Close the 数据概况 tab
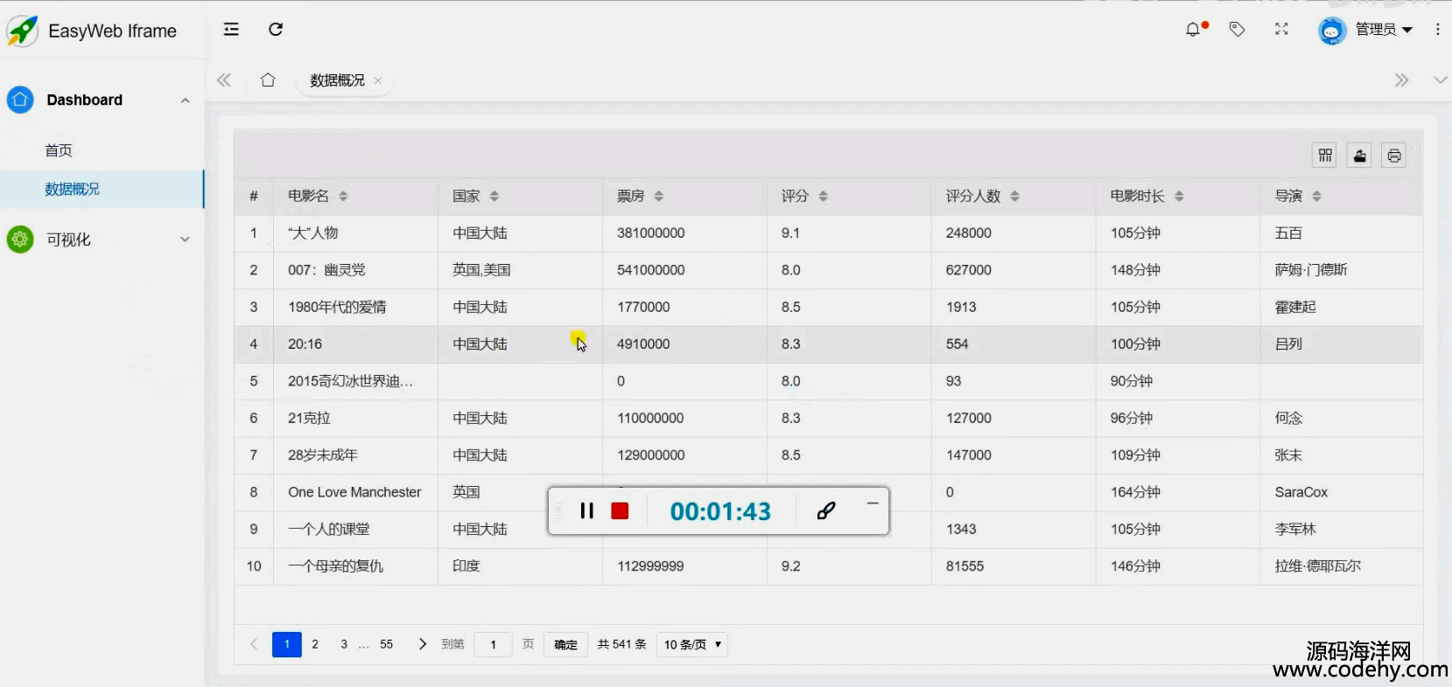Viewport: 1452px width, 687px height. [x=378, y=80]
